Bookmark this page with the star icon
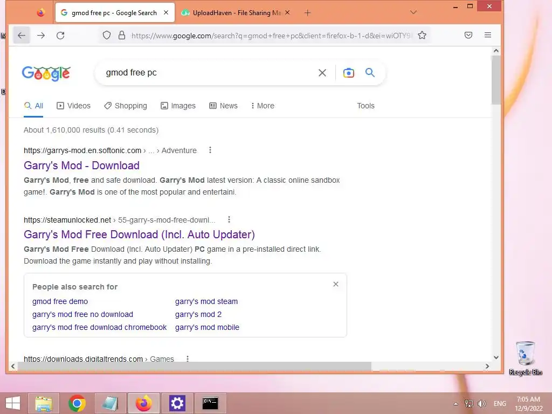Image resolution: width=552 pixels, height=414 pixels. tap(422, 35)
